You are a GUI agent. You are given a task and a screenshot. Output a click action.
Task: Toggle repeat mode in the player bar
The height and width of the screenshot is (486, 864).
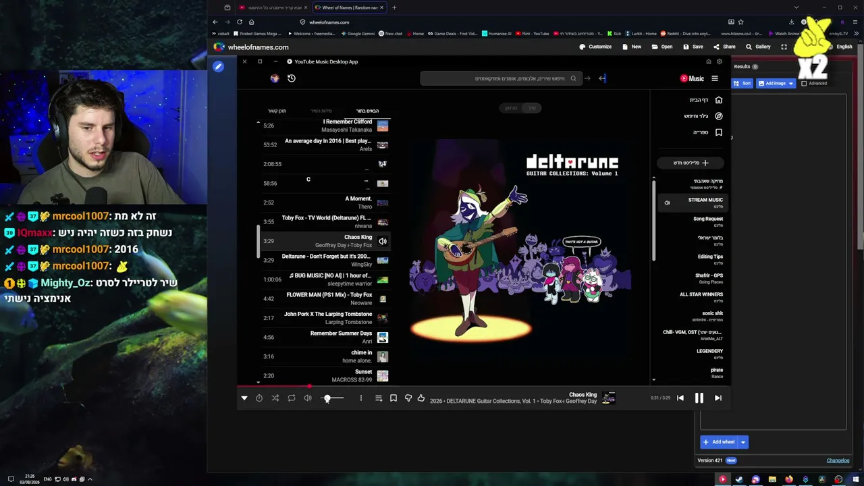(x=292, y=398)
